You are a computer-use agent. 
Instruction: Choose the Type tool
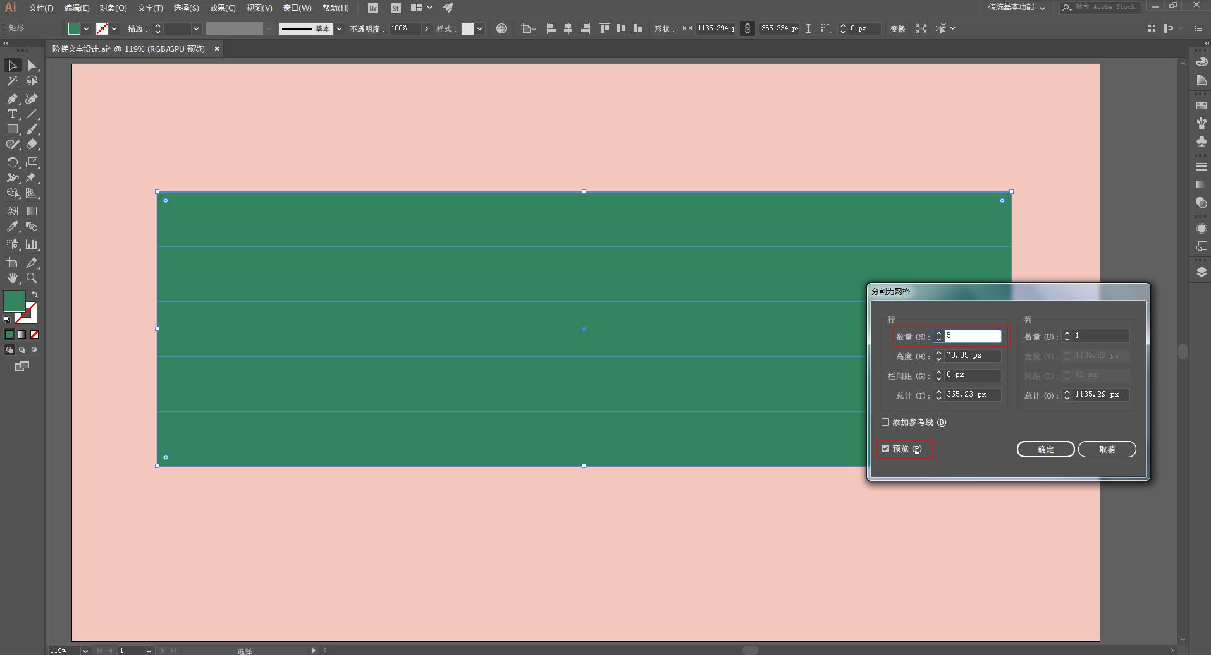pyautogui.click(x=12, y=114)
